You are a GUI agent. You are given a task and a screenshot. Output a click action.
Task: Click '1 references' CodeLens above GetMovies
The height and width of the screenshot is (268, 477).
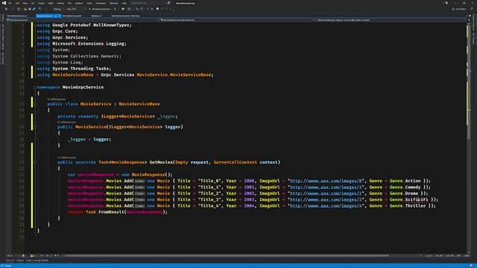[x=66, y=157]
